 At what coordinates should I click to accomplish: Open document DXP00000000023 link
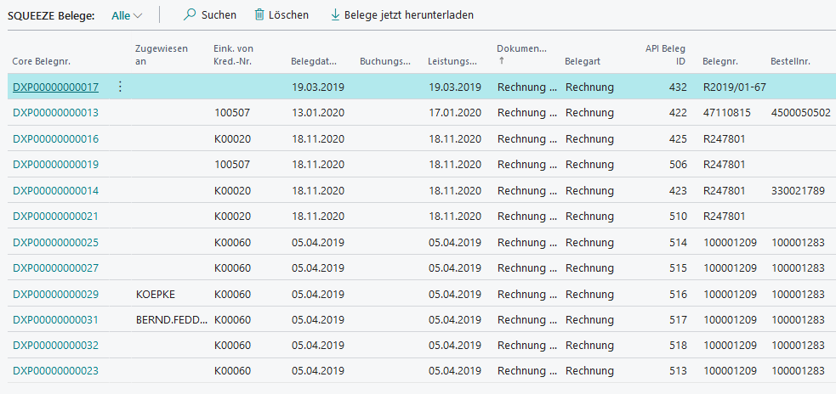click(55, 371)
